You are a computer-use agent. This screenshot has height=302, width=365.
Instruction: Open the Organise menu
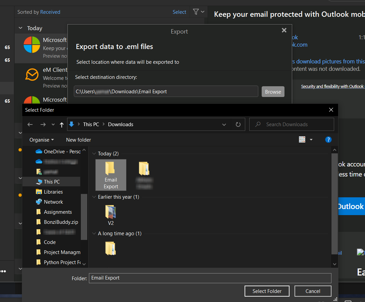click(42, 140)
